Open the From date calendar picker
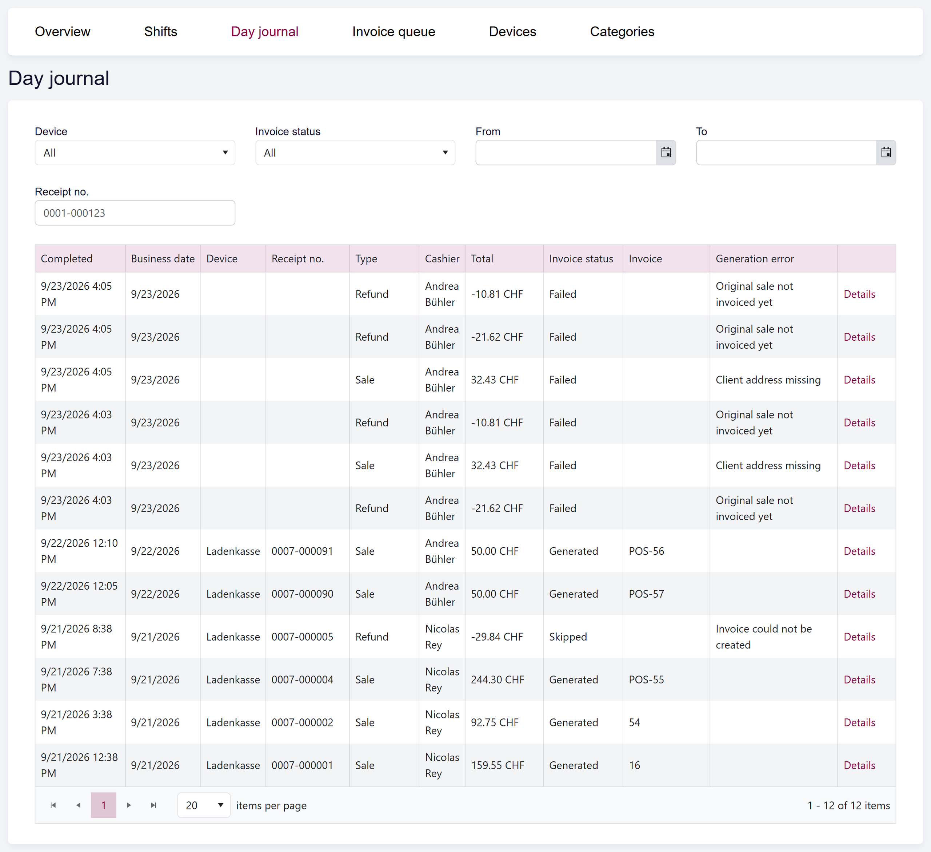The height and width of the screenshot is (852, 931). coord(666,152)
